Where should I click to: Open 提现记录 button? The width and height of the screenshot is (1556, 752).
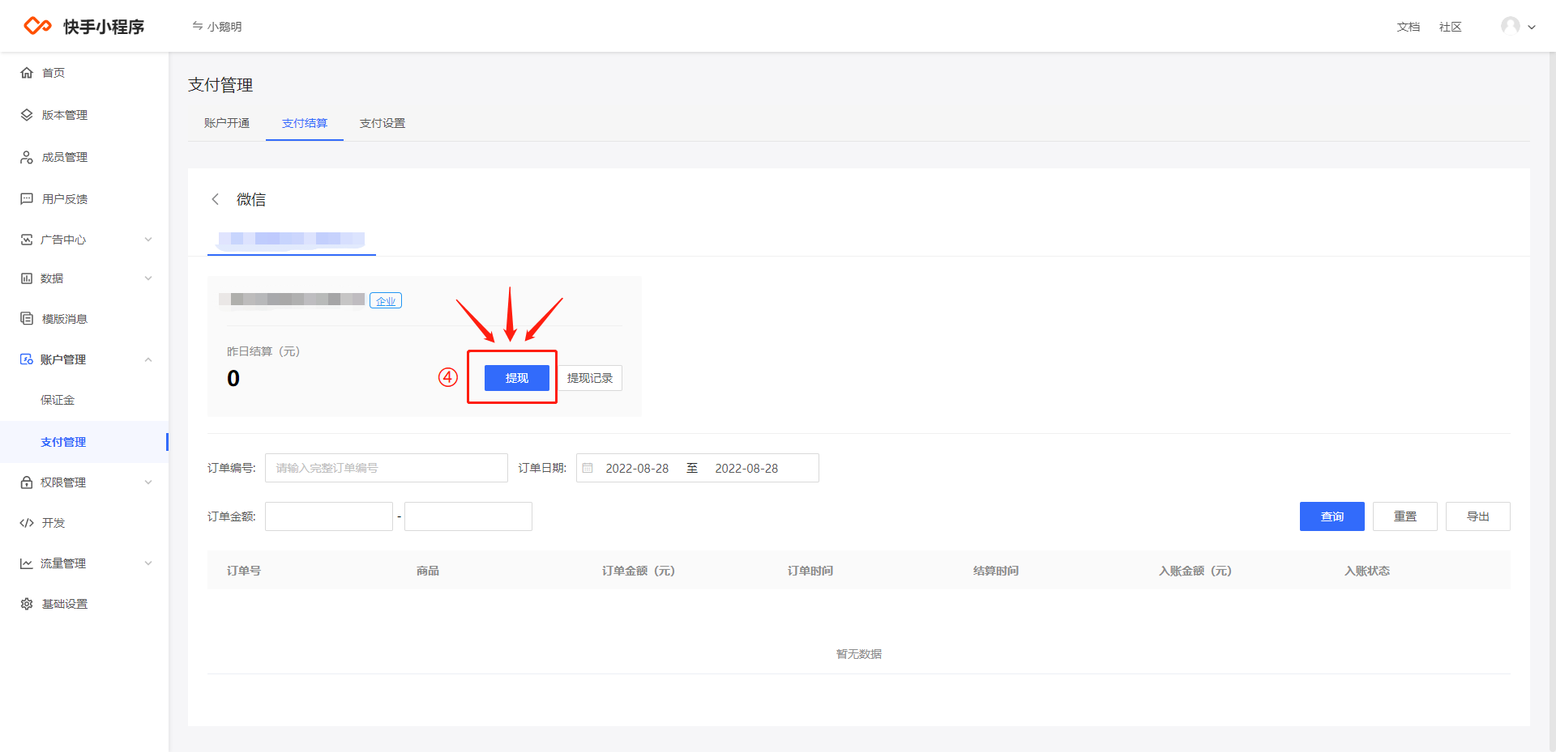tap(590, 378)
